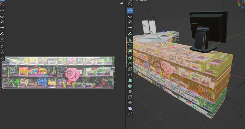Select the Shear tool
The width and height of the screenshot is (245, 129).
(130, 108)
